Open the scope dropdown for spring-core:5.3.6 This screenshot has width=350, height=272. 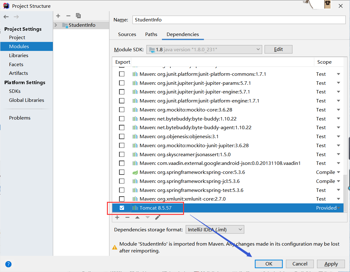click(338, 172)
